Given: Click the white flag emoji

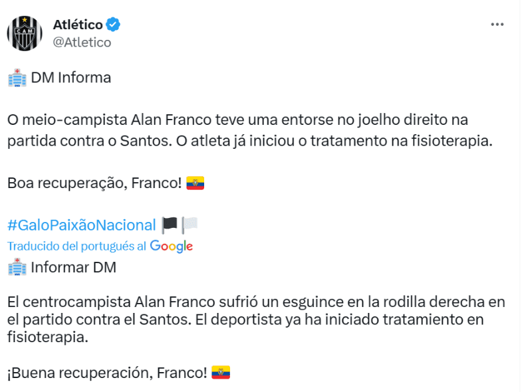Looking at the screenshot, I should (x=190, y=225).
